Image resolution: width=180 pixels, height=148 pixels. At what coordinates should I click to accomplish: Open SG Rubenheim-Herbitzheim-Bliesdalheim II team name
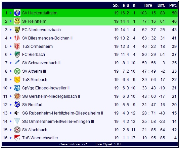coord(62,113)
